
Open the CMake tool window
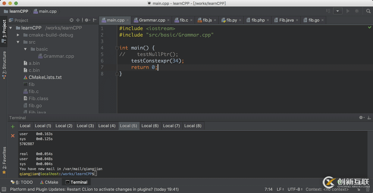49,182
